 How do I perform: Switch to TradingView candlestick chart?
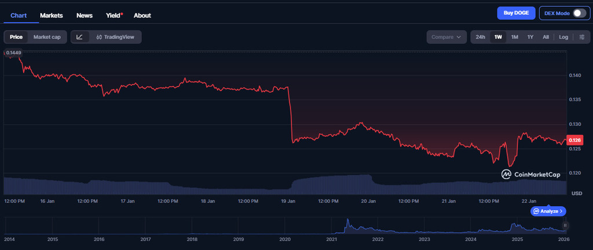pos(115,37)
